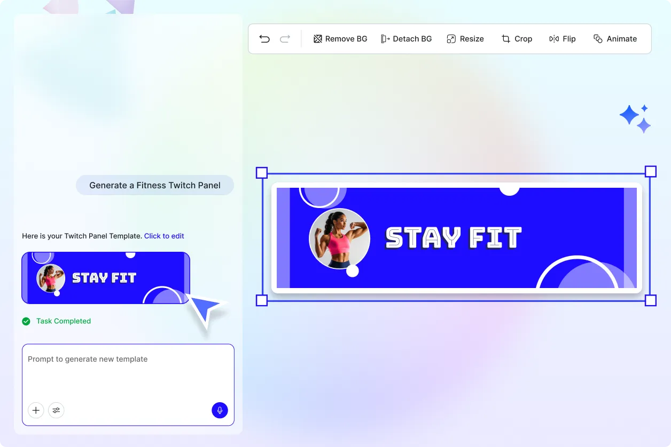This screenshot has height=447, width=671.
Task: Select the top-right selection handle on canvas
Action: coord(651,171)
